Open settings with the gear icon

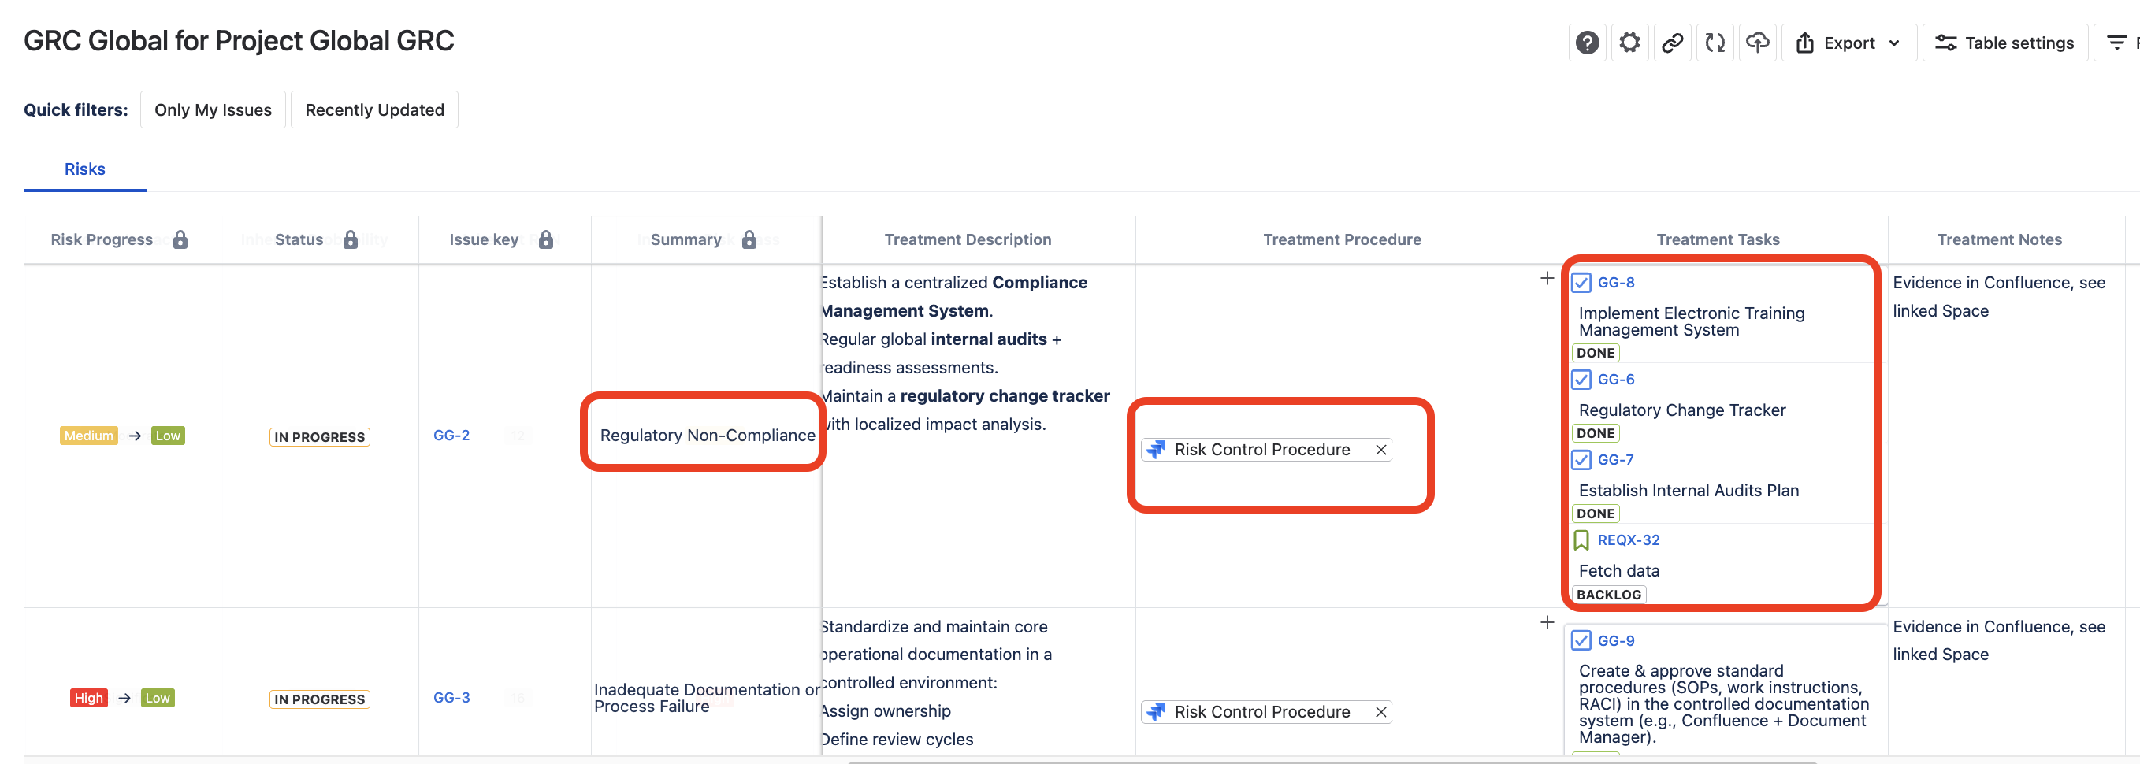(x=1629, y=43)
